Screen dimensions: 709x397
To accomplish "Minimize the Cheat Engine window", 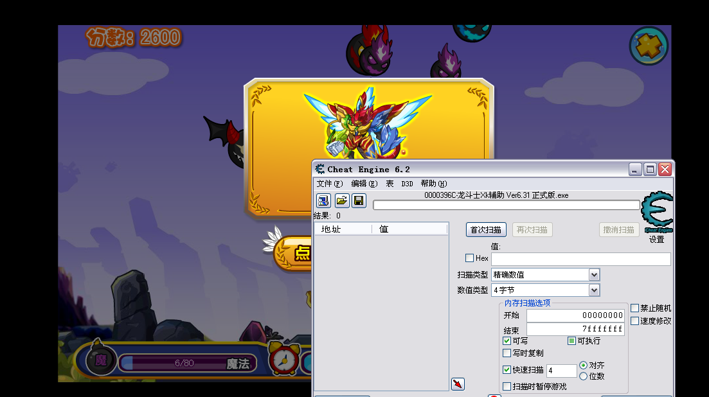I will click(635, 170).
